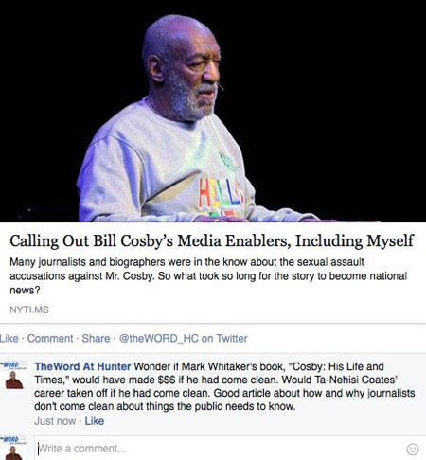Viewport: 426px width, 460px height.
Task: Click the 'Just now' comment timestamp
Action: (55, 421)
